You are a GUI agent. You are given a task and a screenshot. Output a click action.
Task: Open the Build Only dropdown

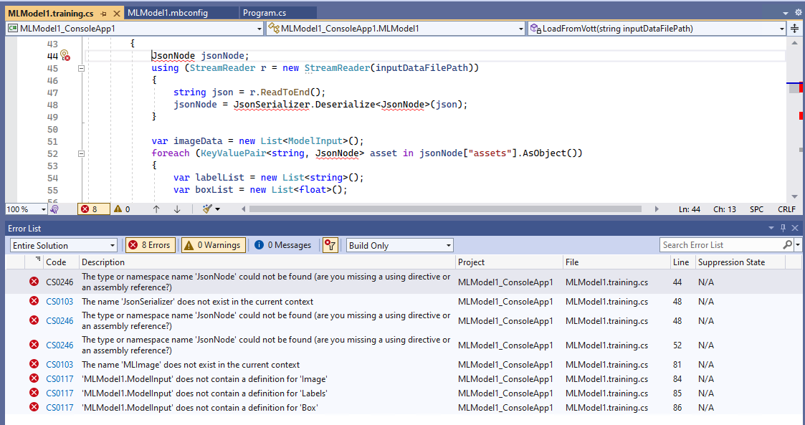tap(399, 244)
